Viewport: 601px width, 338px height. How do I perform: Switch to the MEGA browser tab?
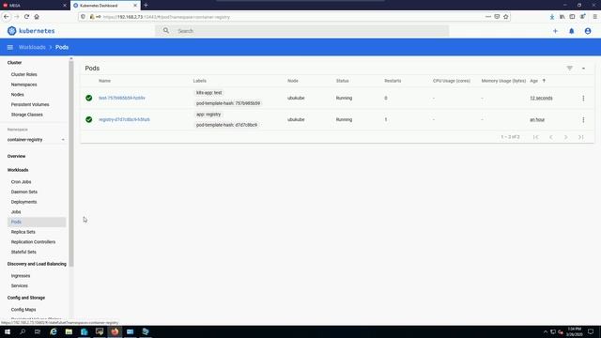[x=35, y=6]
